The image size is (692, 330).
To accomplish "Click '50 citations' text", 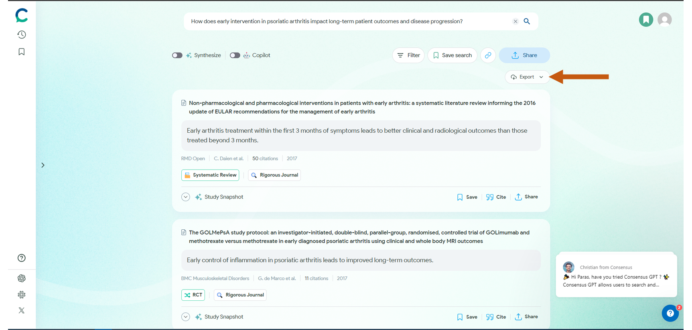I will (265, 159).
